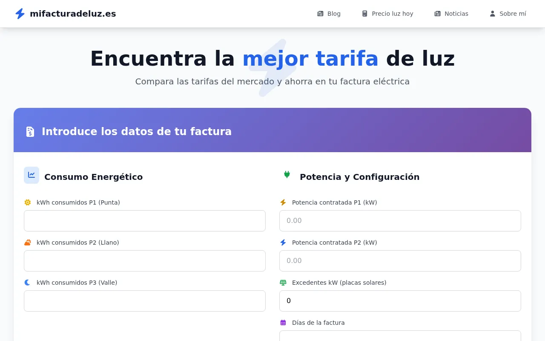Focus the Potencia contratada P1 (kW) field
The height and width of the screenshot is (341, 545).
[x=400, y=221]
